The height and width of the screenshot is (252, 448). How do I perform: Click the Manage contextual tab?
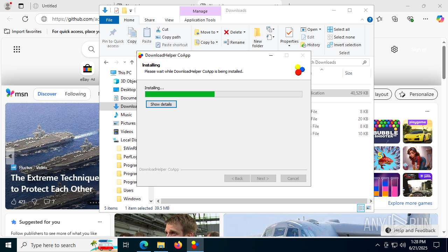(200, 11)
